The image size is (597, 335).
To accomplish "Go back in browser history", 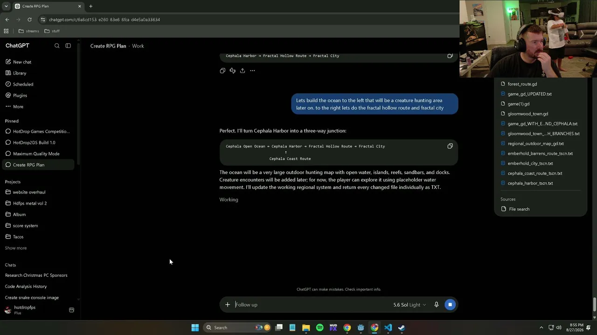I will coord(7,20).
